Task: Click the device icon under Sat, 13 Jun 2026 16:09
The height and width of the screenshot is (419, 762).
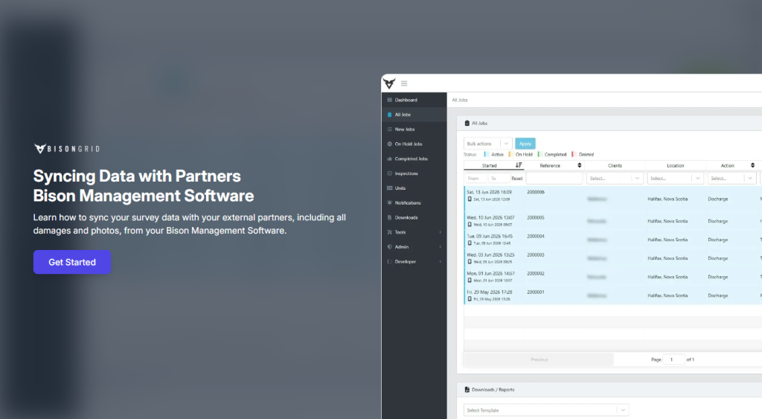Action: point(470,199)
